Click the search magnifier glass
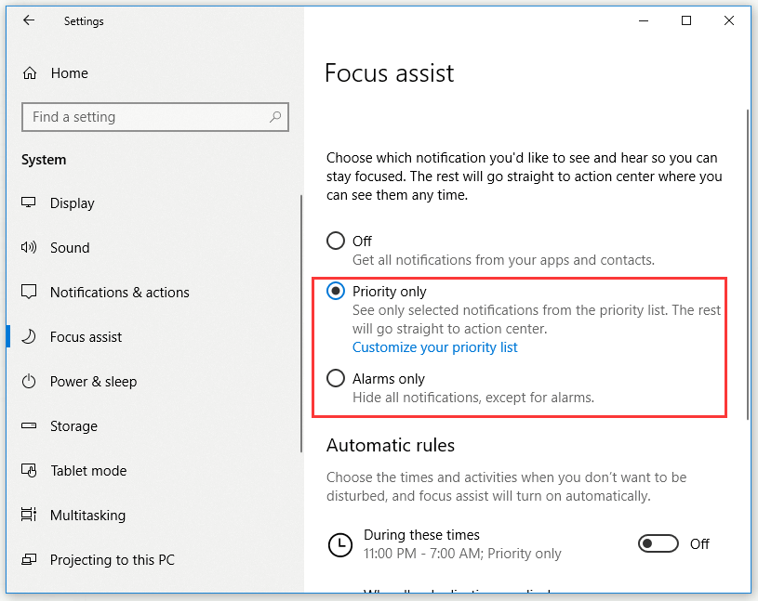 275,117
